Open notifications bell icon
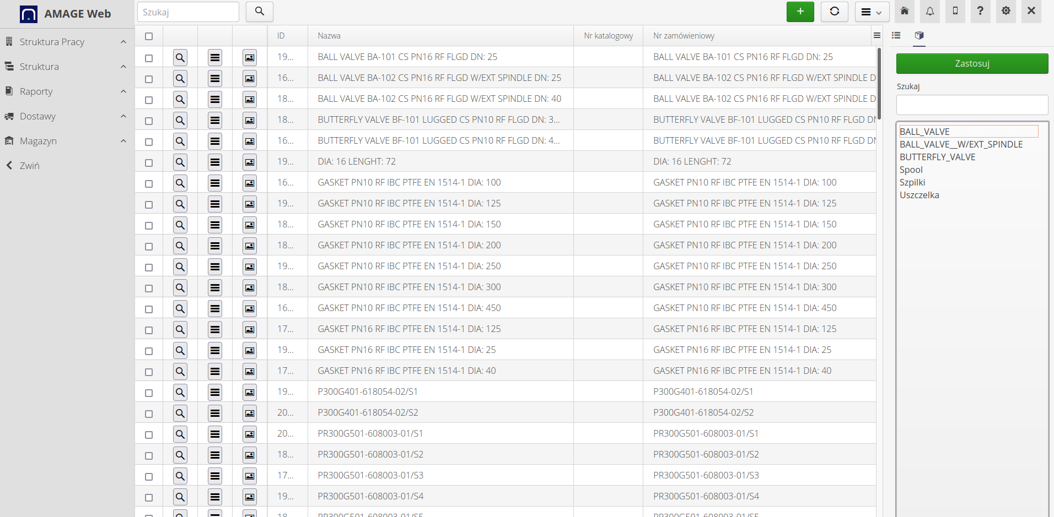The height and width of the screenshot is (517, 1054). [x=930, y=12]
